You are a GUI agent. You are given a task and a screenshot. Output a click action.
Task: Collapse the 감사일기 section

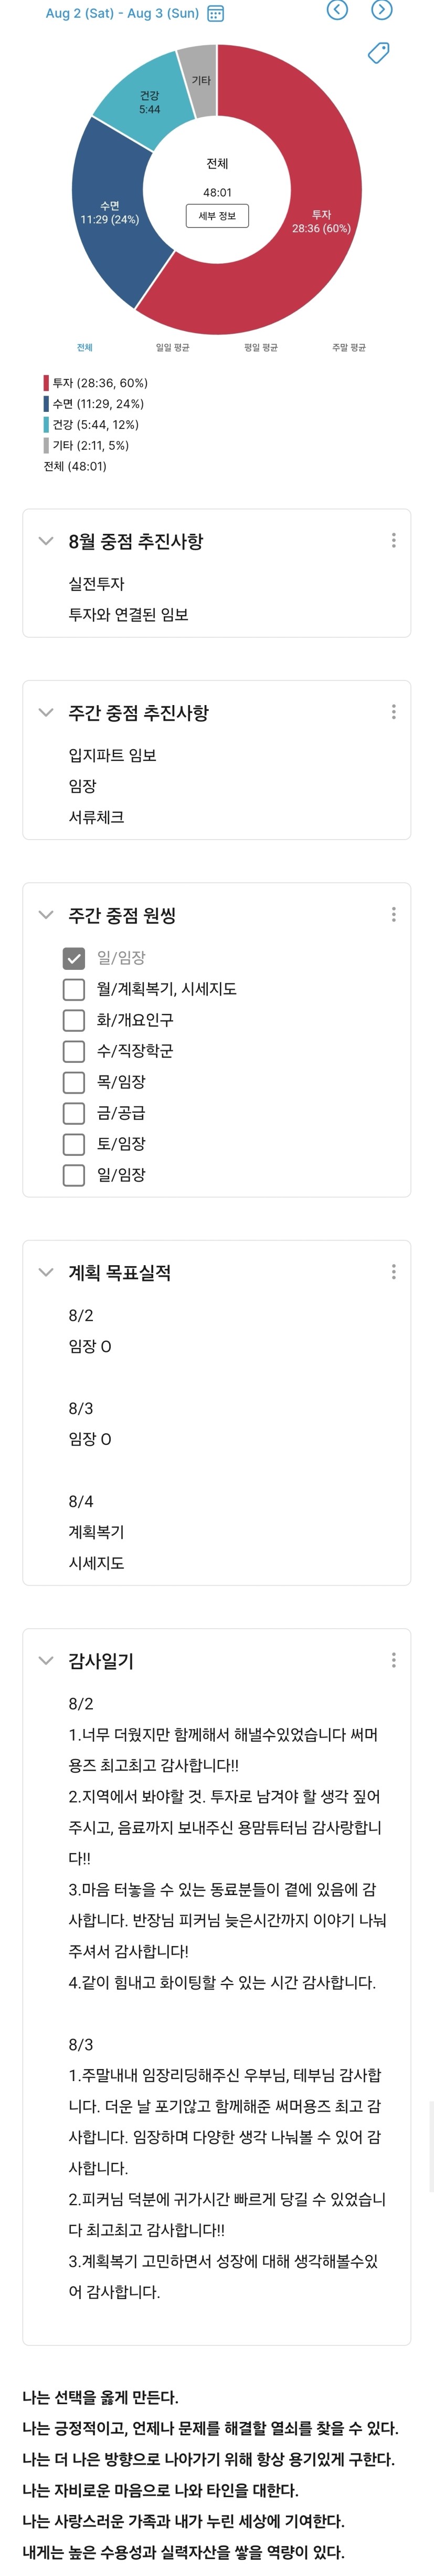click(x=45, y=1661)
